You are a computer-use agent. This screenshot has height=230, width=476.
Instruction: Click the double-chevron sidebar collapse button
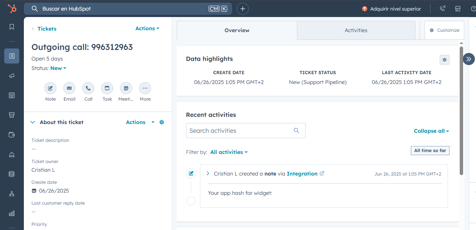[469, 59]
